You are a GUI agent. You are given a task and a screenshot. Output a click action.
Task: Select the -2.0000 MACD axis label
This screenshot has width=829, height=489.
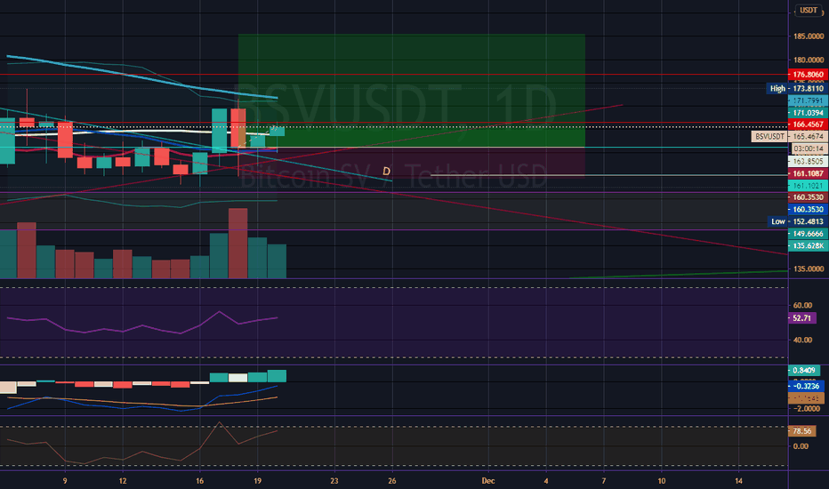[807, 409]
